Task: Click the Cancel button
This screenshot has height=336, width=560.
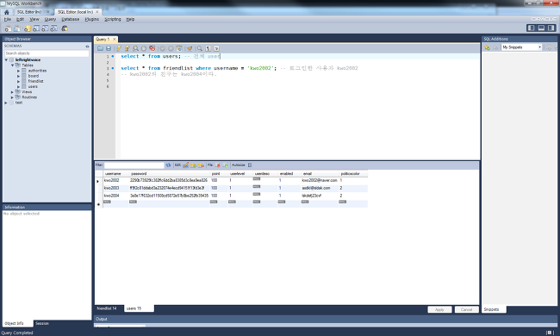Action: pos(466,310)
